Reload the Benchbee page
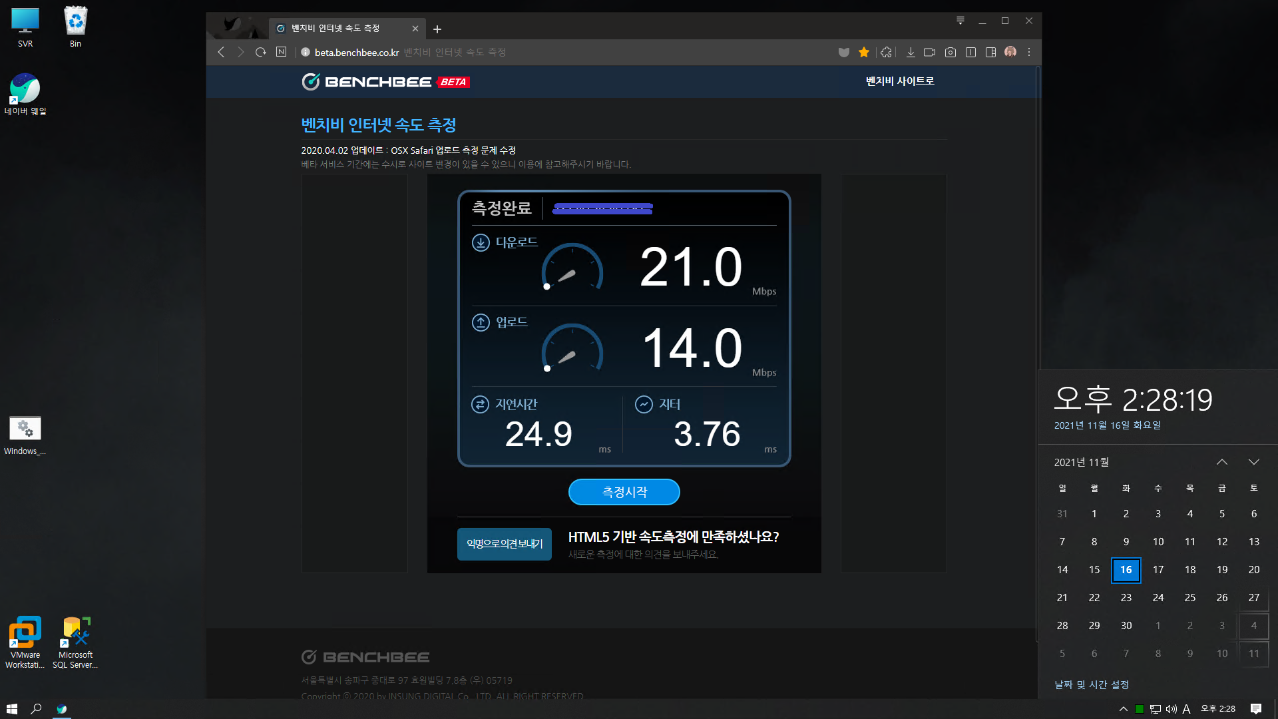The image size is (1278, 719). (x=260, y=52)
